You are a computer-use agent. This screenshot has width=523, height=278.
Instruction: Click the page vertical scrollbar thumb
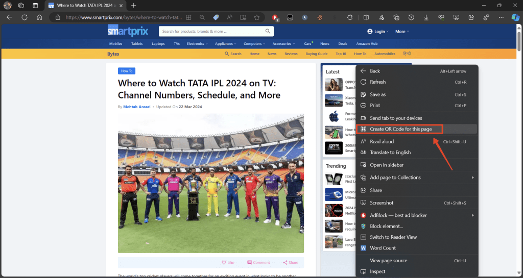tap(519, 42)
